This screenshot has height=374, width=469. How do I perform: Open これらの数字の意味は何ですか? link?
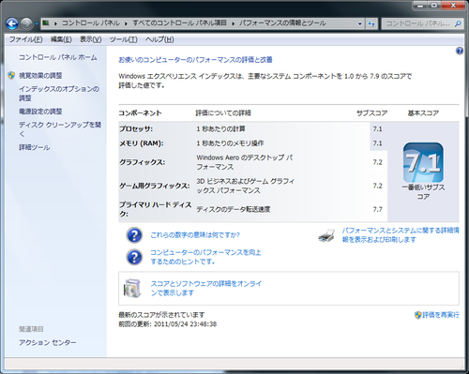[x=195, y=235]
